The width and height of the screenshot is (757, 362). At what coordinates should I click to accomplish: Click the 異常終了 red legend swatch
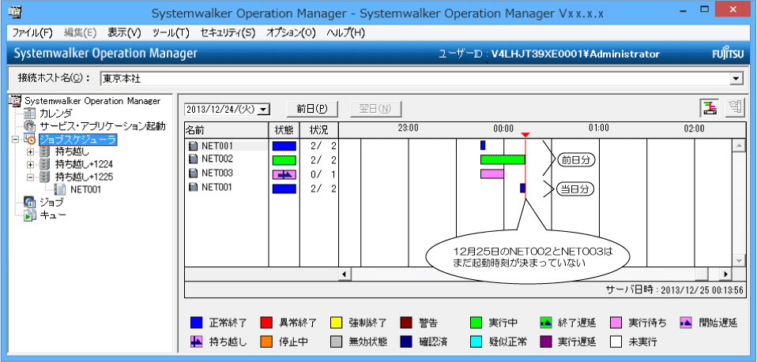[x=266, y=323]
